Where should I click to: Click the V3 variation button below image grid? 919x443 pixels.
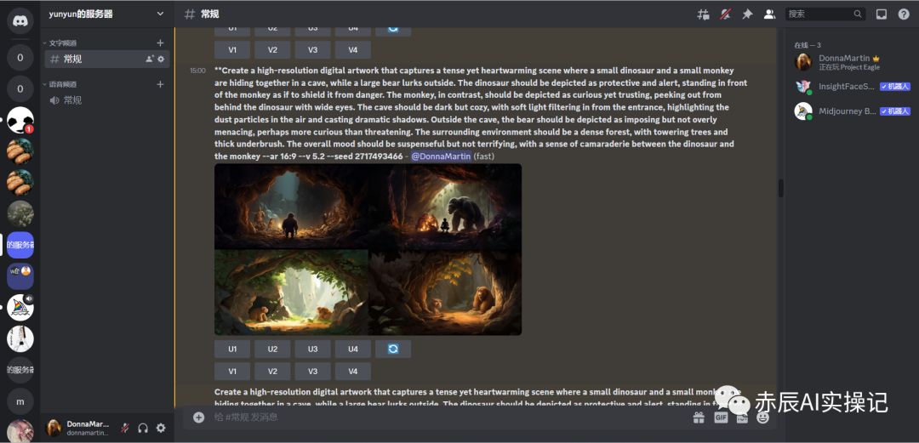click(312, 371)
